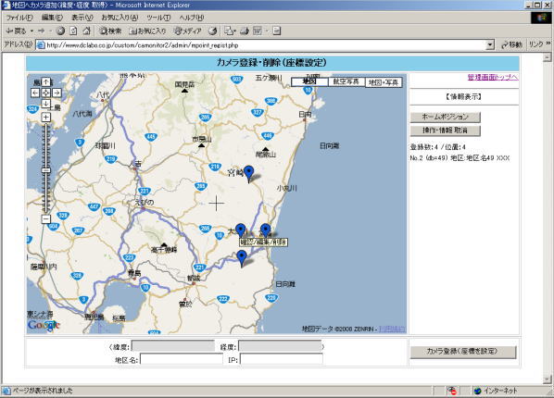Screen dimensions: 554x398
Task: Pan the map left with arrow button
Action: click(35, 93)
